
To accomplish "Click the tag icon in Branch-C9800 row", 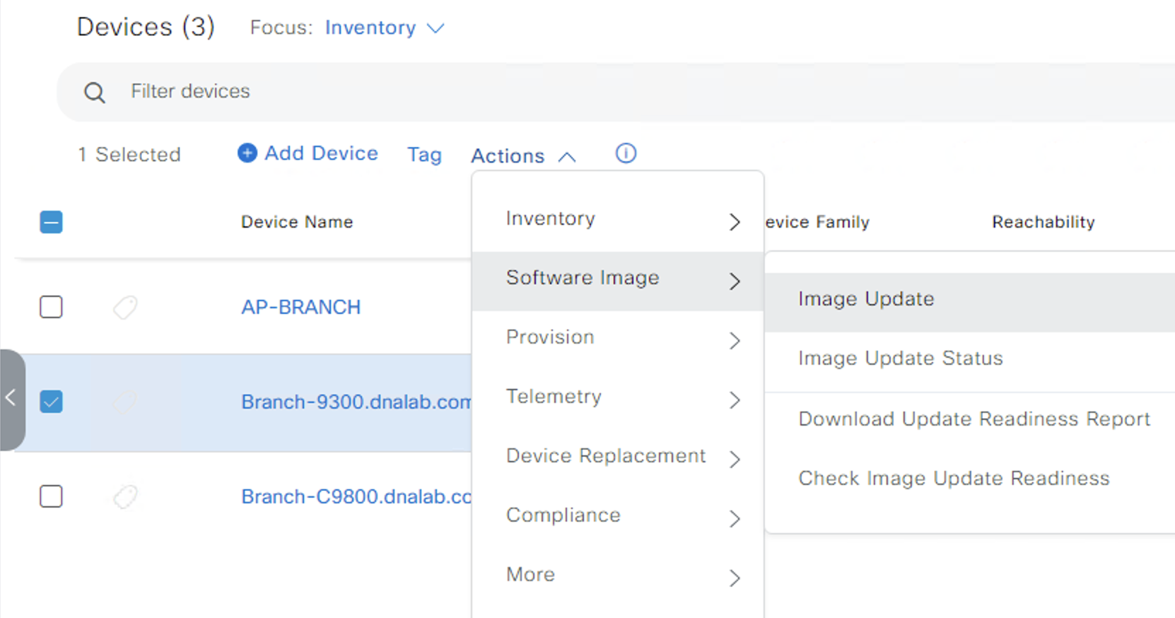I will [125, 496].
